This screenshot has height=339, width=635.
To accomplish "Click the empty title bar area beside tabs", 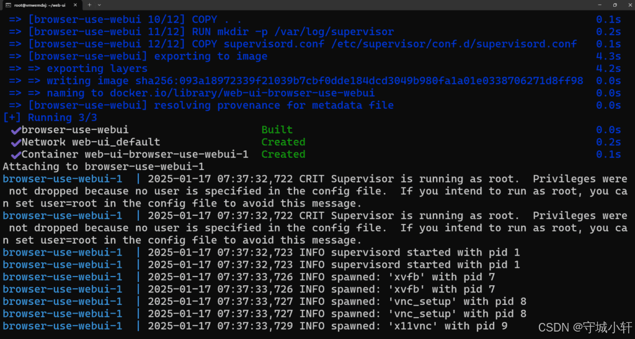I will [344, 5].
